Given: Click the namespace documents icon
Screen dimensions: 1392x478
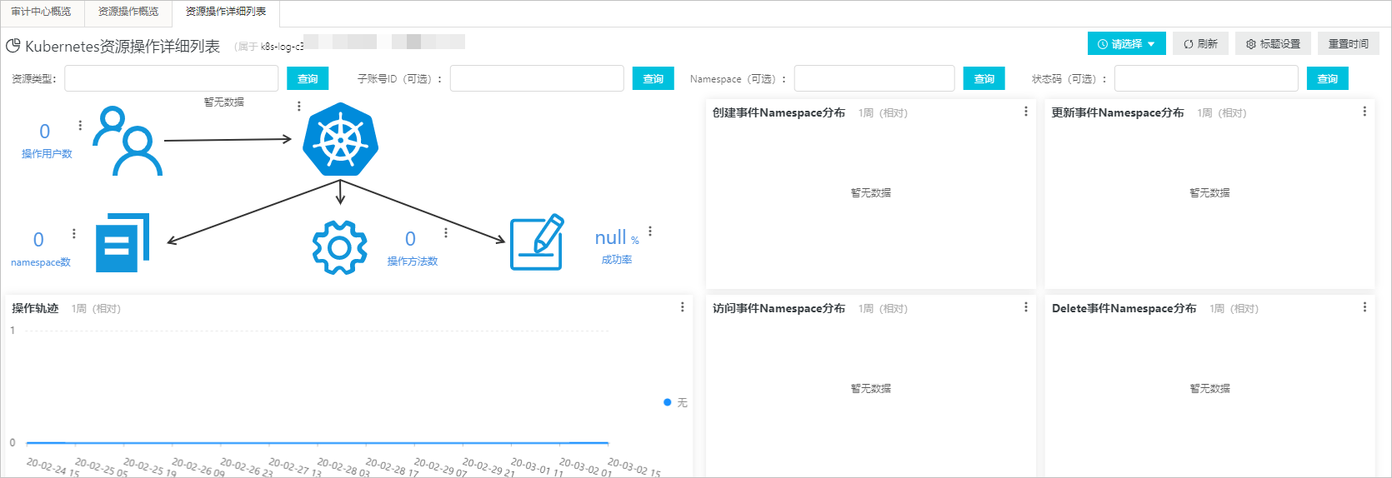Looking at the screenshot, I should coord(123,243).
